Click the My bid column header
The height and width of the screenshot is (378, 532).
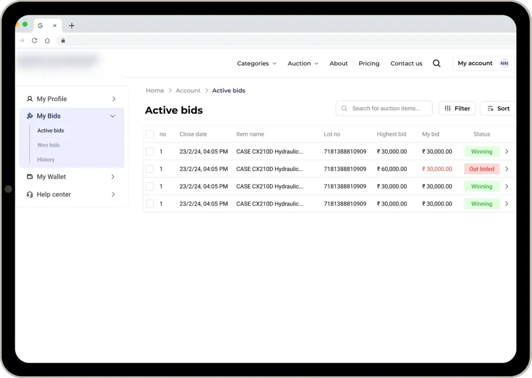click(x=430, y=134)
